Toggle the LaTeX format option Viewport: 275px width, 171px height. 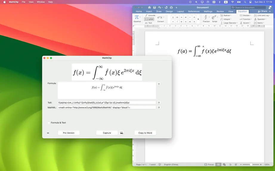click(149, 19)
